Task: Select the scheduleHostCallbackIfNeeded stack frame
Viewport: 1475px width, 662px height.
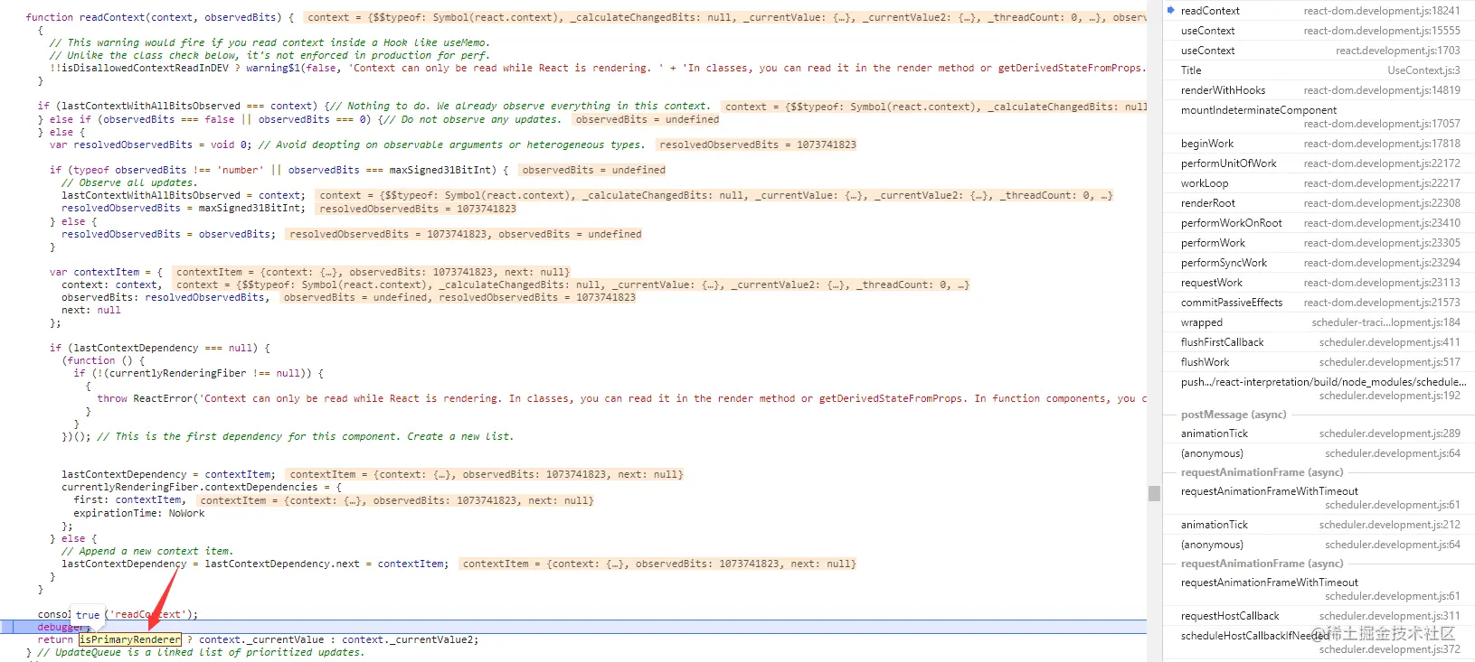Action: click(x=1319, y=642)
